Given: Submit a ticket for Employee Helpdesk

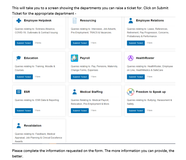Looking at the screenshot, I should coord(24,43).
